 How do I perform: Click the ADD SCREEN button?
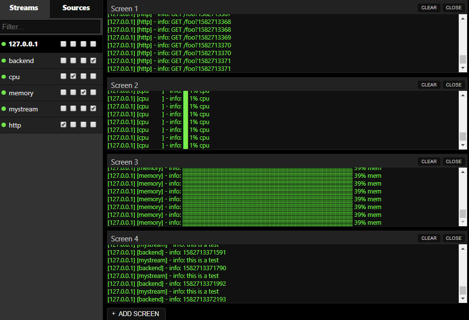click(x=136, y=314)
